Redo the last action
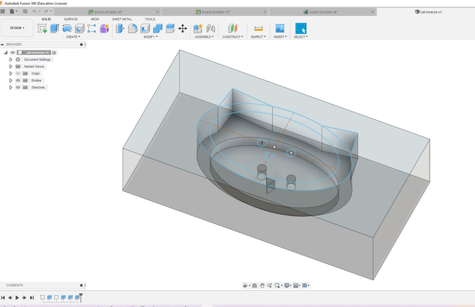The height and width of the screenshot is (307, 475). pos(46,11)
